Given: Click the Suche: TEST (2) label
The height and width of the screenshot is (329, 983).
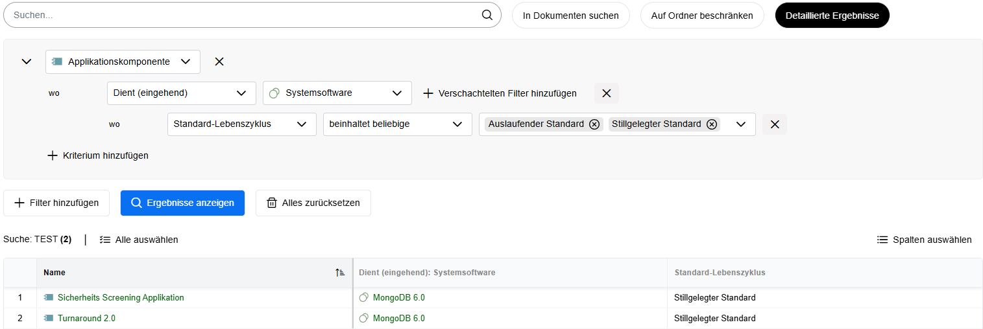Looking at the screenshot, I should point(37,240).
